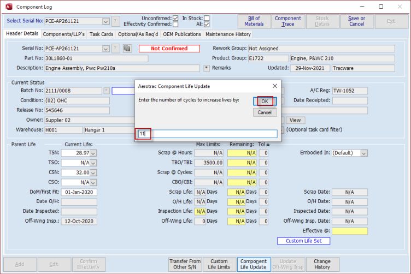Viewport: 411px width, 274px height.
Task: Click the A/C Reg field TW-1052
Action: tap(350, 91)
